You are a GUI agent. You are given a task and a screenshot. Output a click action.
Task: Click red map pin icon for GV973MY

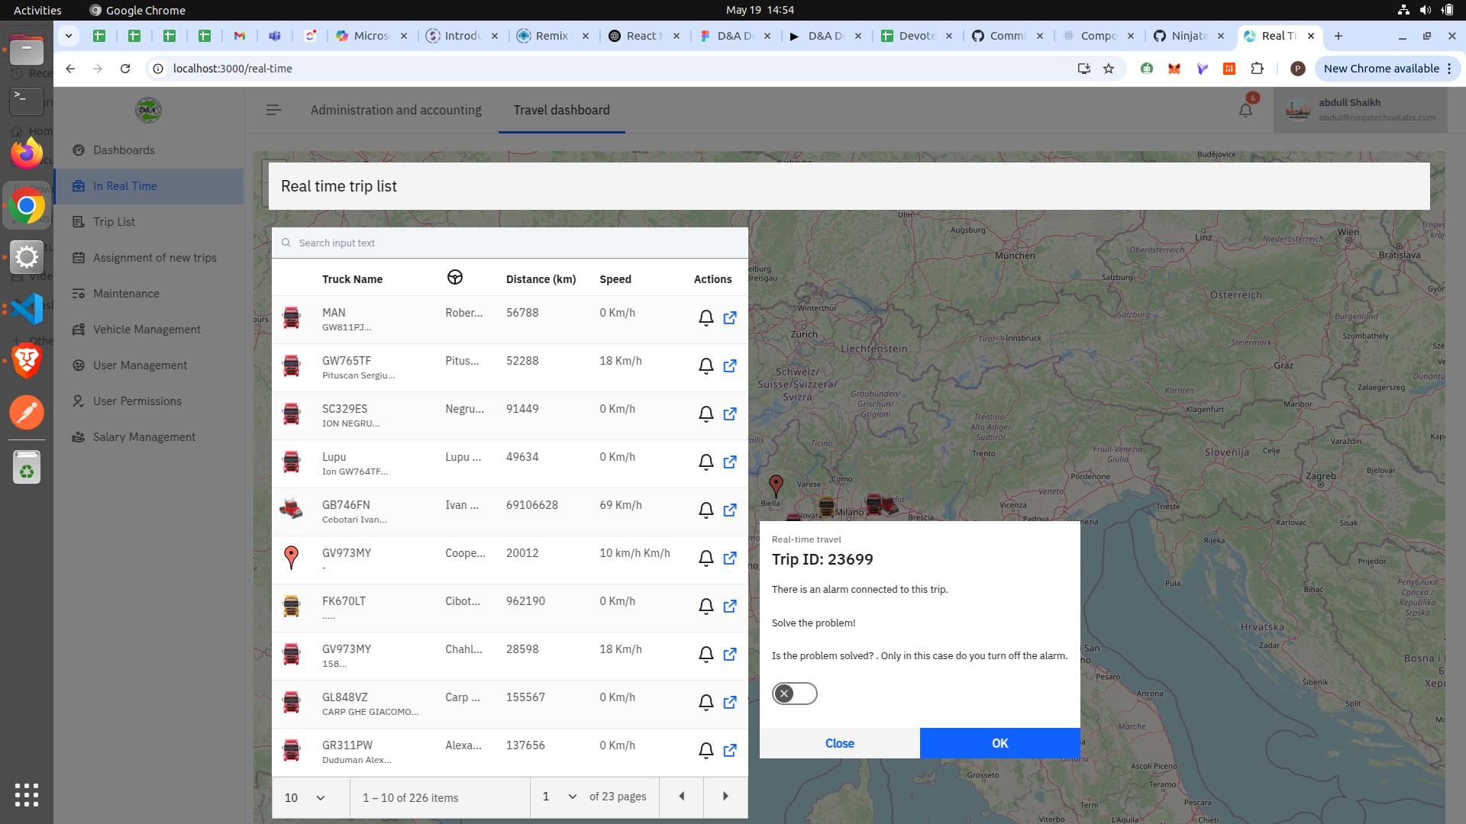coord(291,557)
